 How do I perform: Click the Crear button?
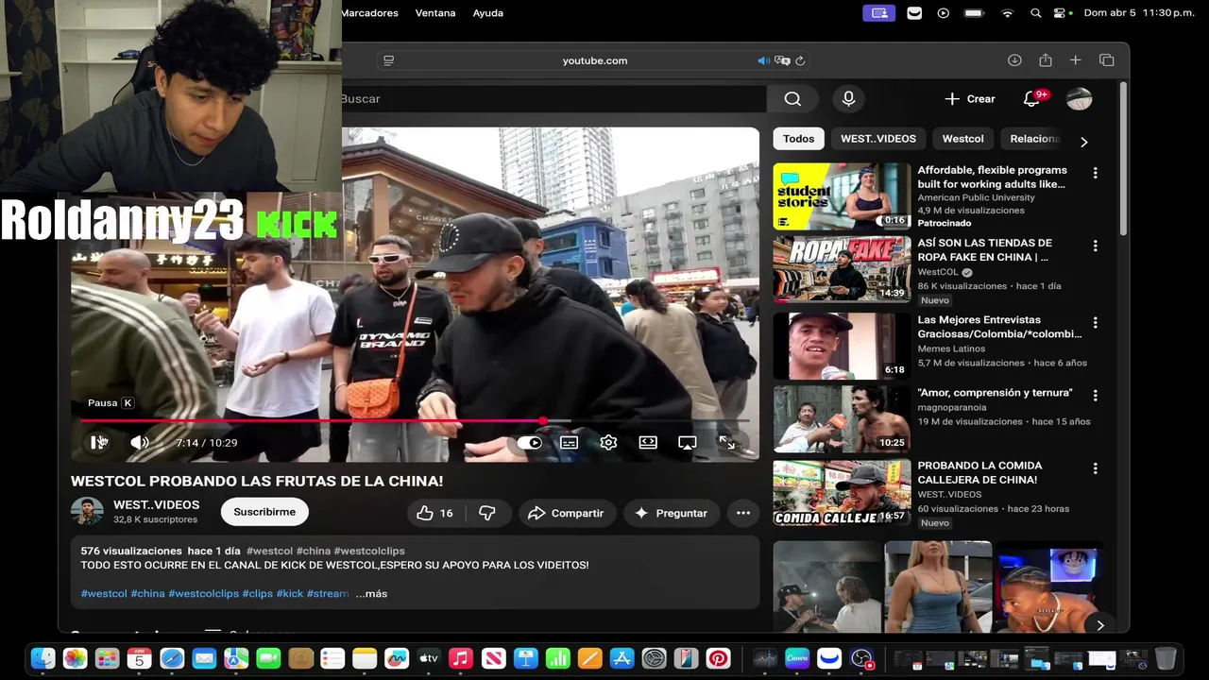tap(970, 98)
